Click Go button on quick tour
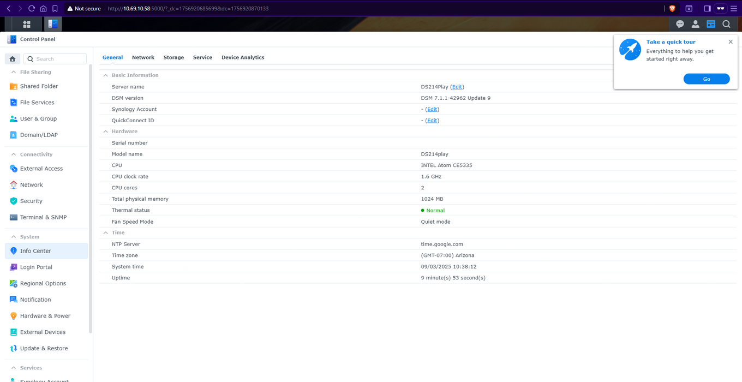 tap(707, 79)
